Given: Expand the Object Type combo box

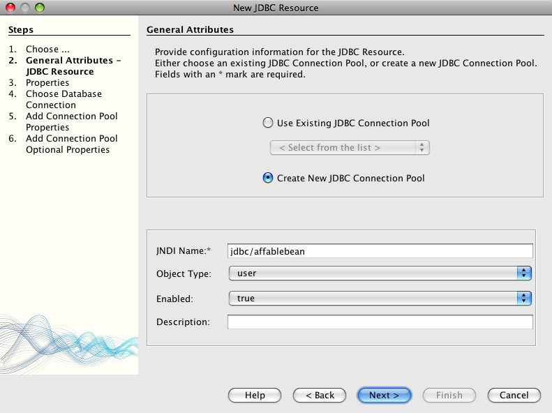Looking at the screenshot, I should (x=380, y=273).
